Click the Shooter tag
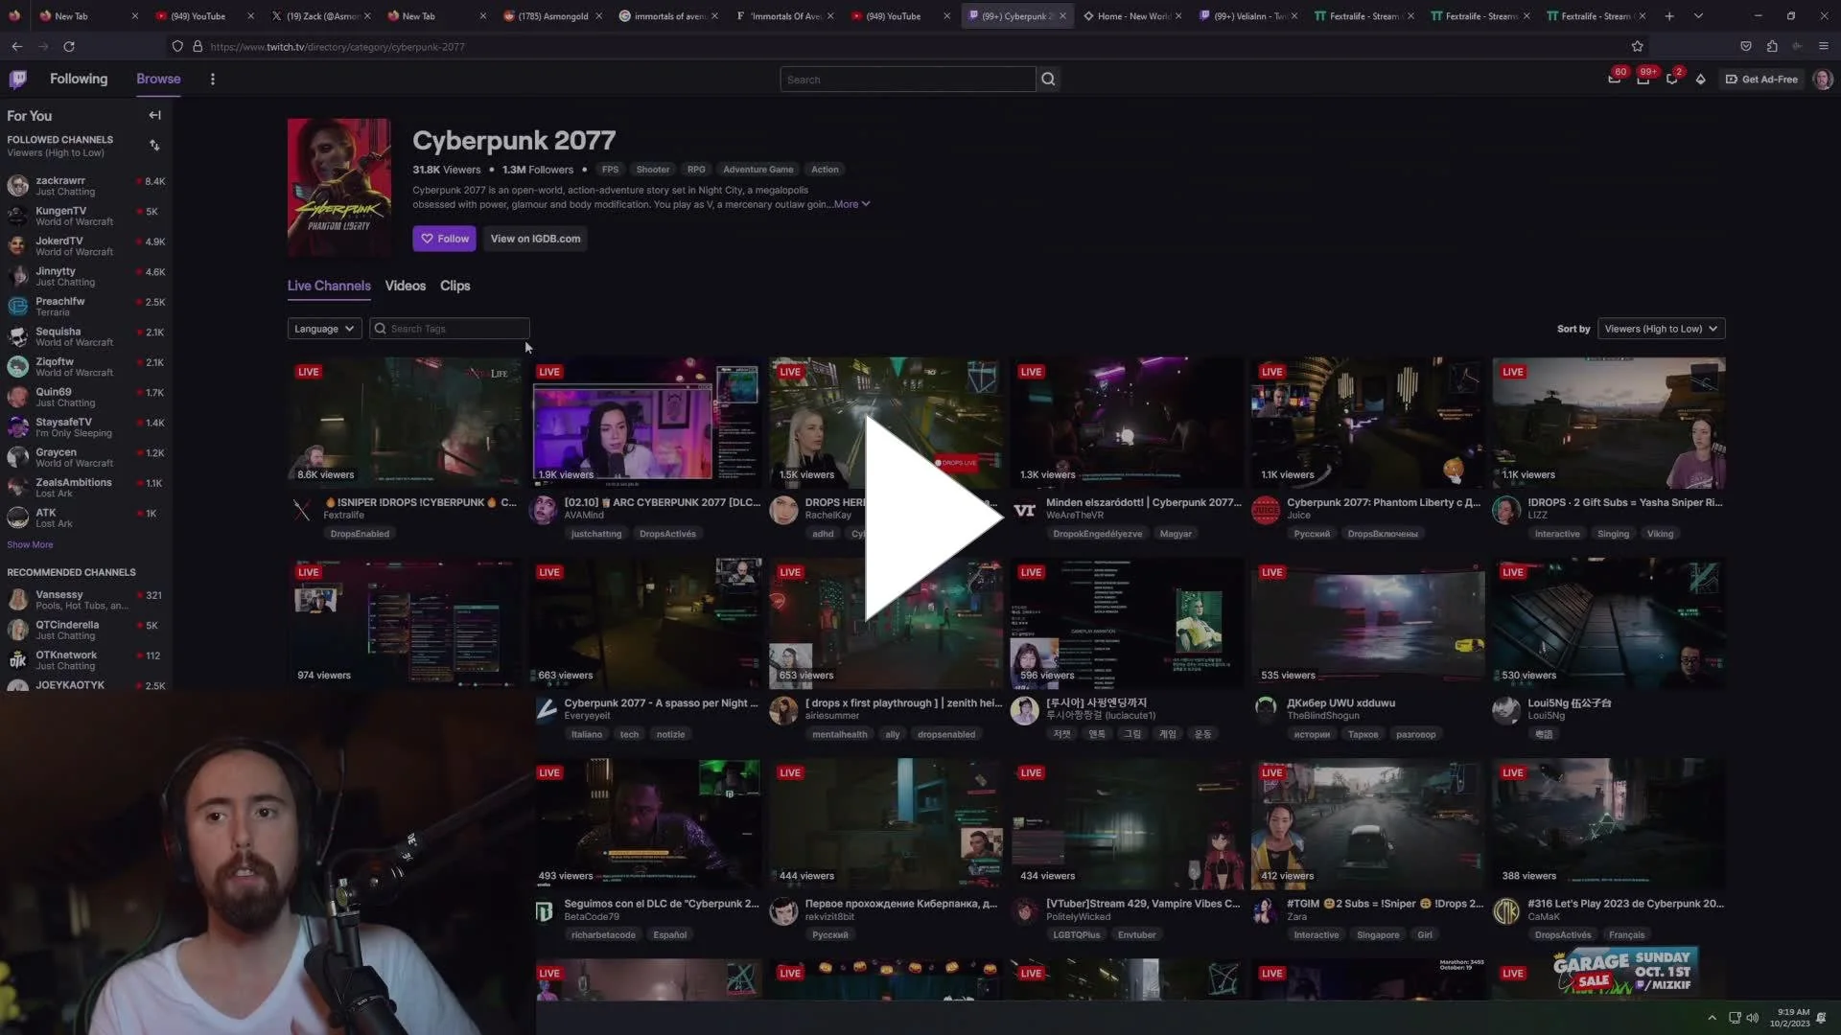 (x=653, y=170)
